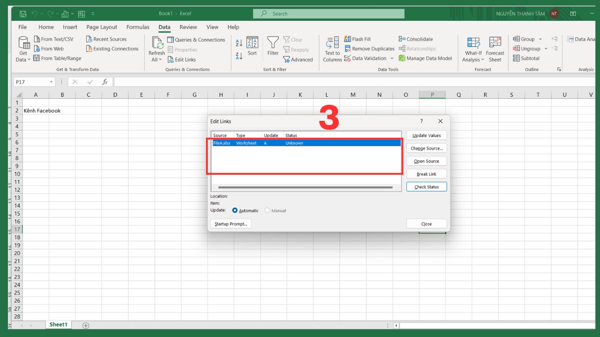Open the Data Validation dropdown arrow
Viewport: 600px width, 337px height.
coord(391,58)
